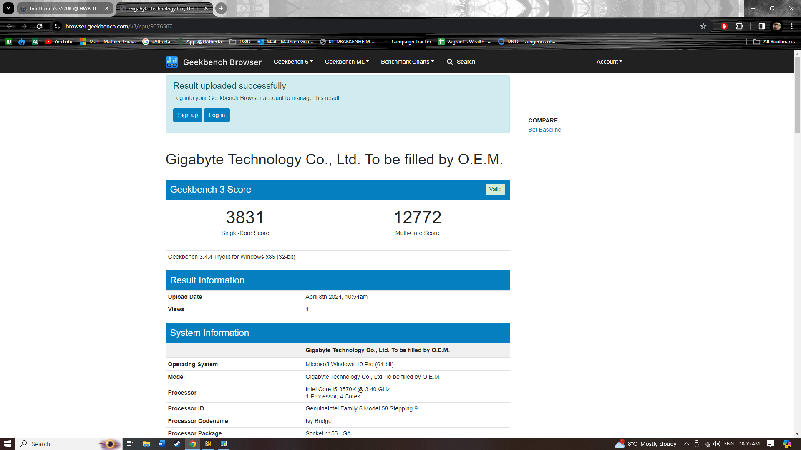Go back with the browser back arrow
801x450 pixels.
tap(9, 26)
